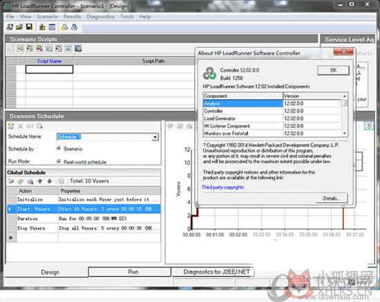
Task: Click the Version column header
Action: click(x=312, y=96)
